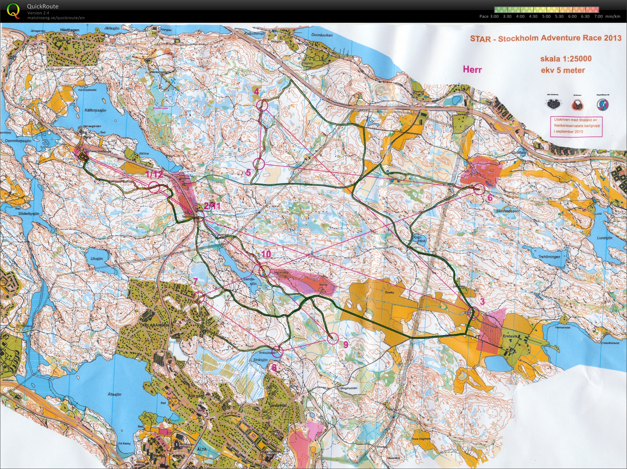The image size is (627, 469).
Task: Select the control 9 circle
Action: [332, 338]
